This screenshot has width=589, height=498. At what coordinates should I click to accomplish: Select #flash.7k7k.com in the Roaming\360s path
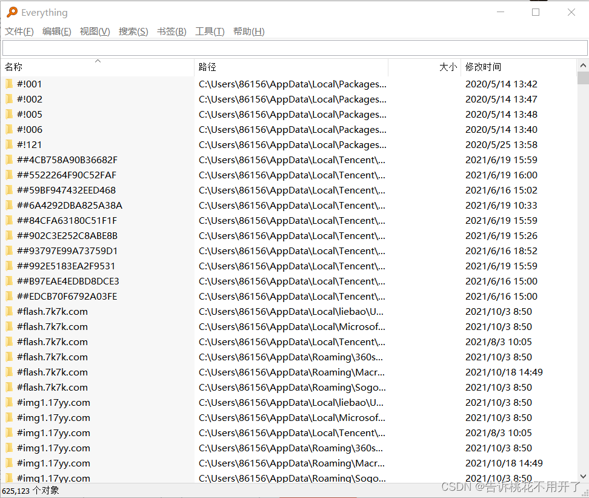coord(52,357)
